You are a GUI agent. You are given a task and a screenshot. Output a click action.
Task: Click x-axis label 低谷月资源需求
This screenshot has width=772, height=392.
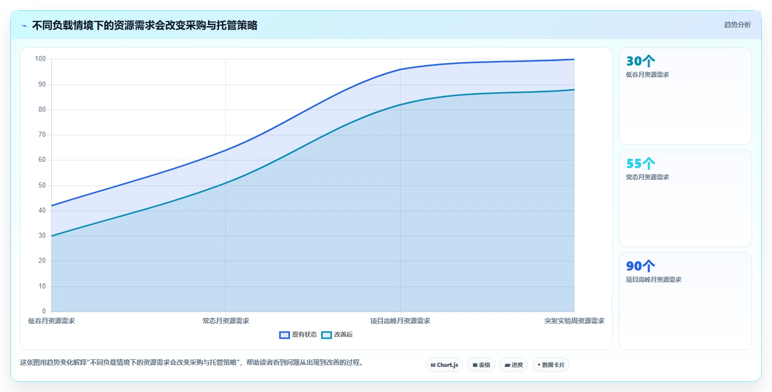pos(51,321)
